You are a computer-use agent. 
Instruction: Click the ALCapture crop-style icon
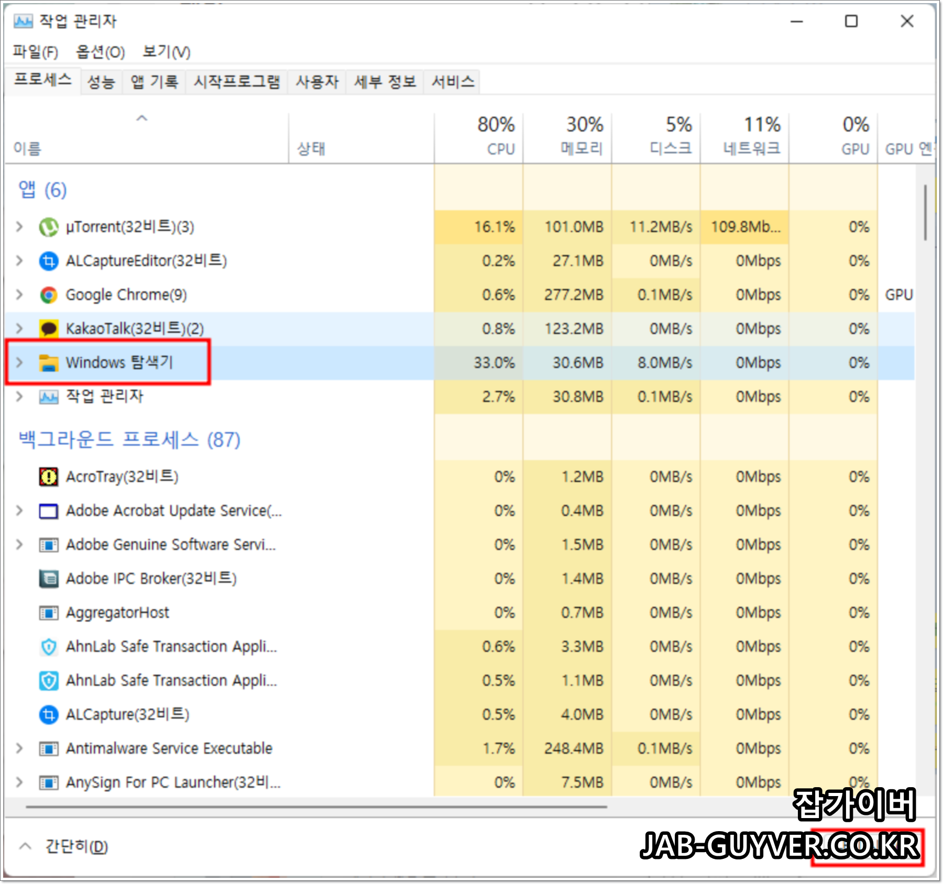tap(48, 714)
